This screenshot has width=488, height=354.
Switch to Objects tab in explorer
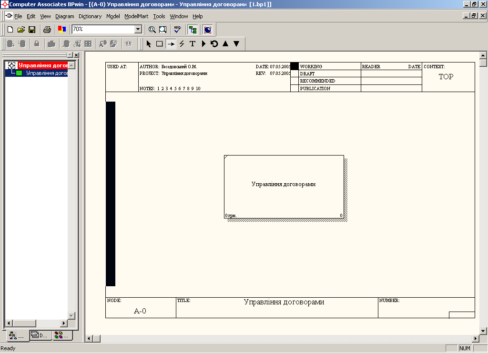coord(62,335)
